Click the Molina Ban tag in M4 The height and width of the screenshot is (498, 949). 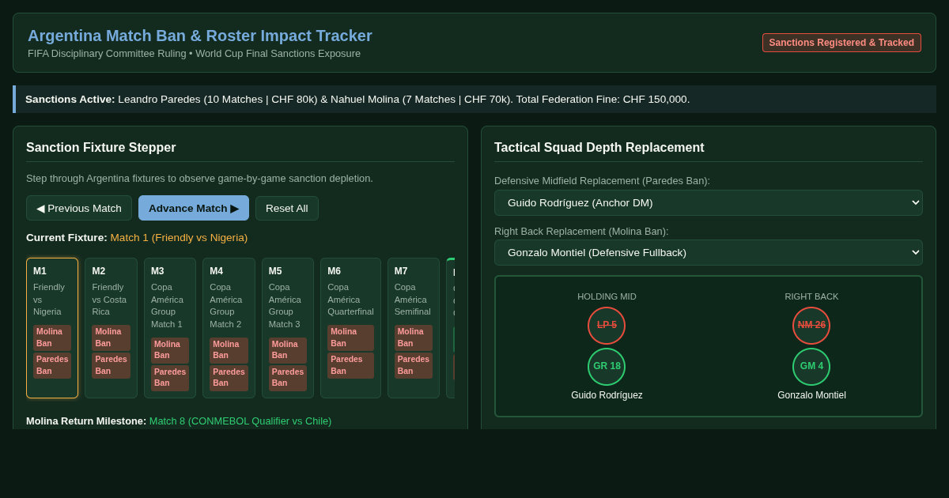click(229, 350)
